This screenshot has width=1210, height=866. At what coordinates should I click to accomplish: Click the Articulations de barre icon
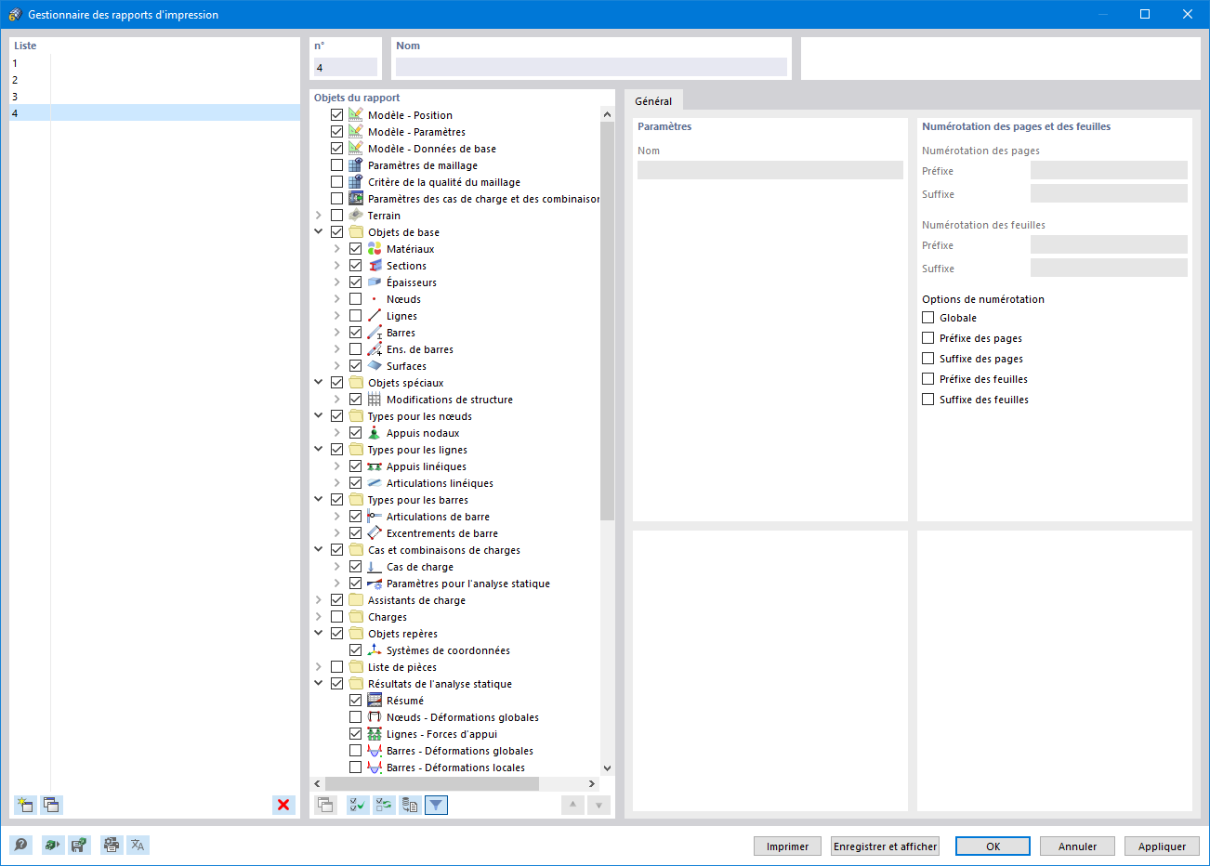tap(375, 517)
